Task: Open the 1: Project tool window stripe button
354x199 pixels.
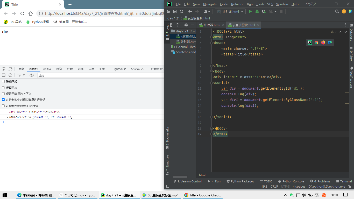Action: pos(167,32)
